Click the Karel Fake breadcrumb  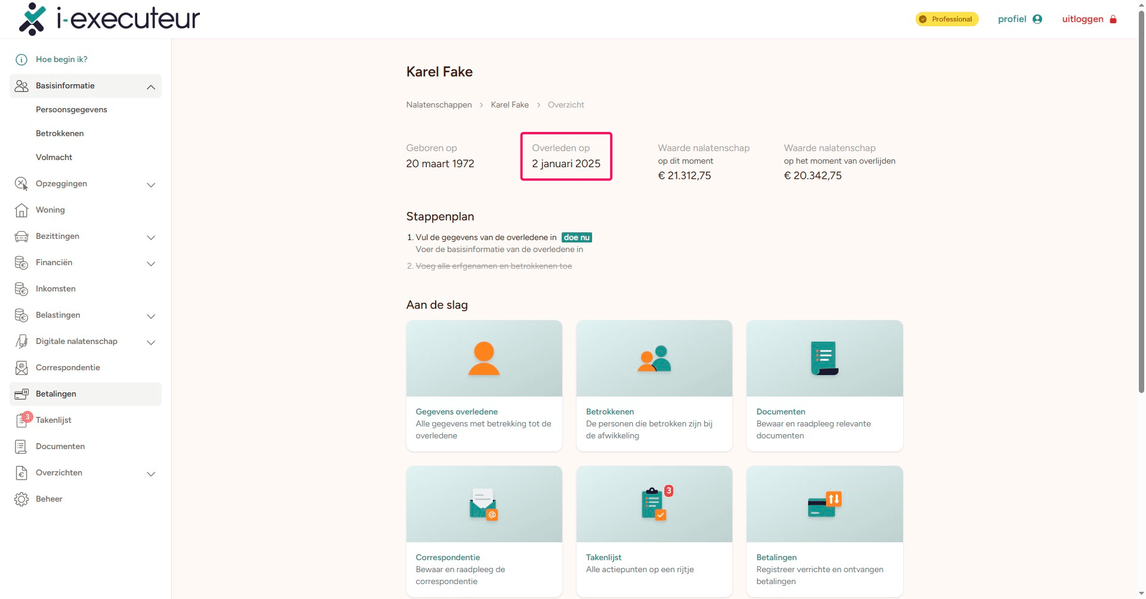pyautogui.click(x=510, y=105)
